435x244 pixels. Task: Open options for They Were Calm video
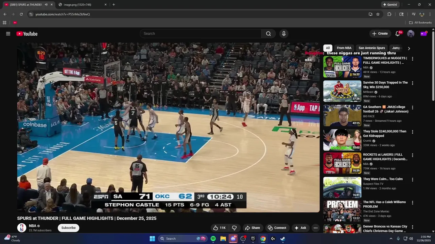(413, 180)
